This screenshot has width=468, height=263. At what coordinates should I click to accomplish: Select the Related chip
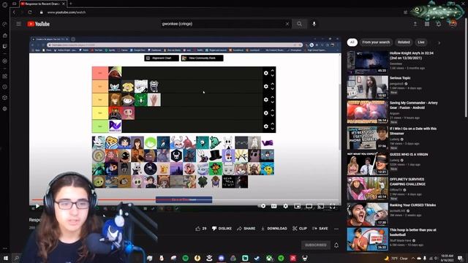404,42
